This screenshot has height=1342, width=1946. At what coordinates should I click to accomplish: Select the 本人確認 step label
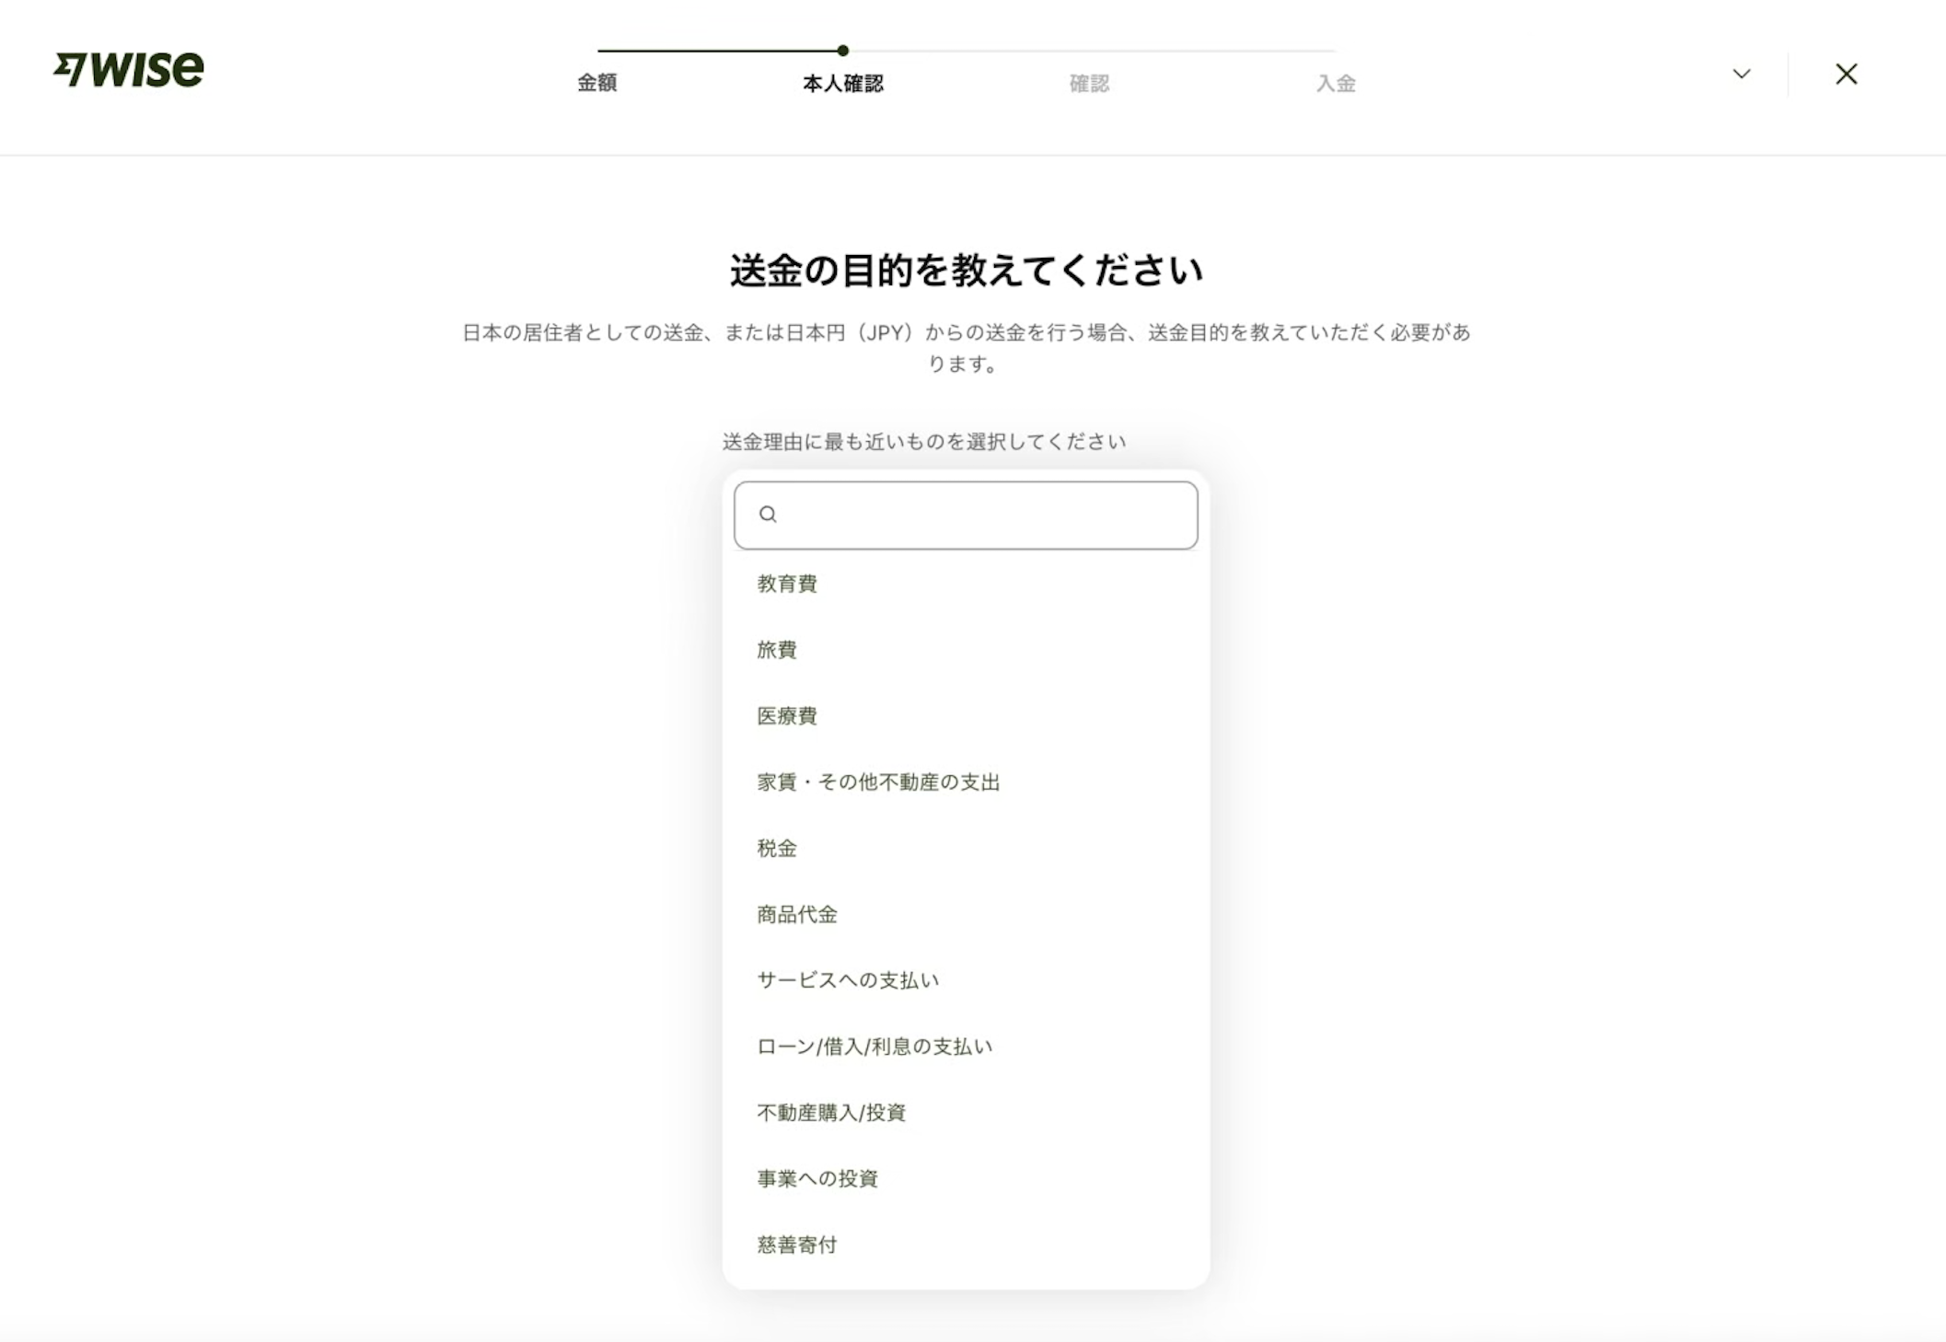[842, 84]
